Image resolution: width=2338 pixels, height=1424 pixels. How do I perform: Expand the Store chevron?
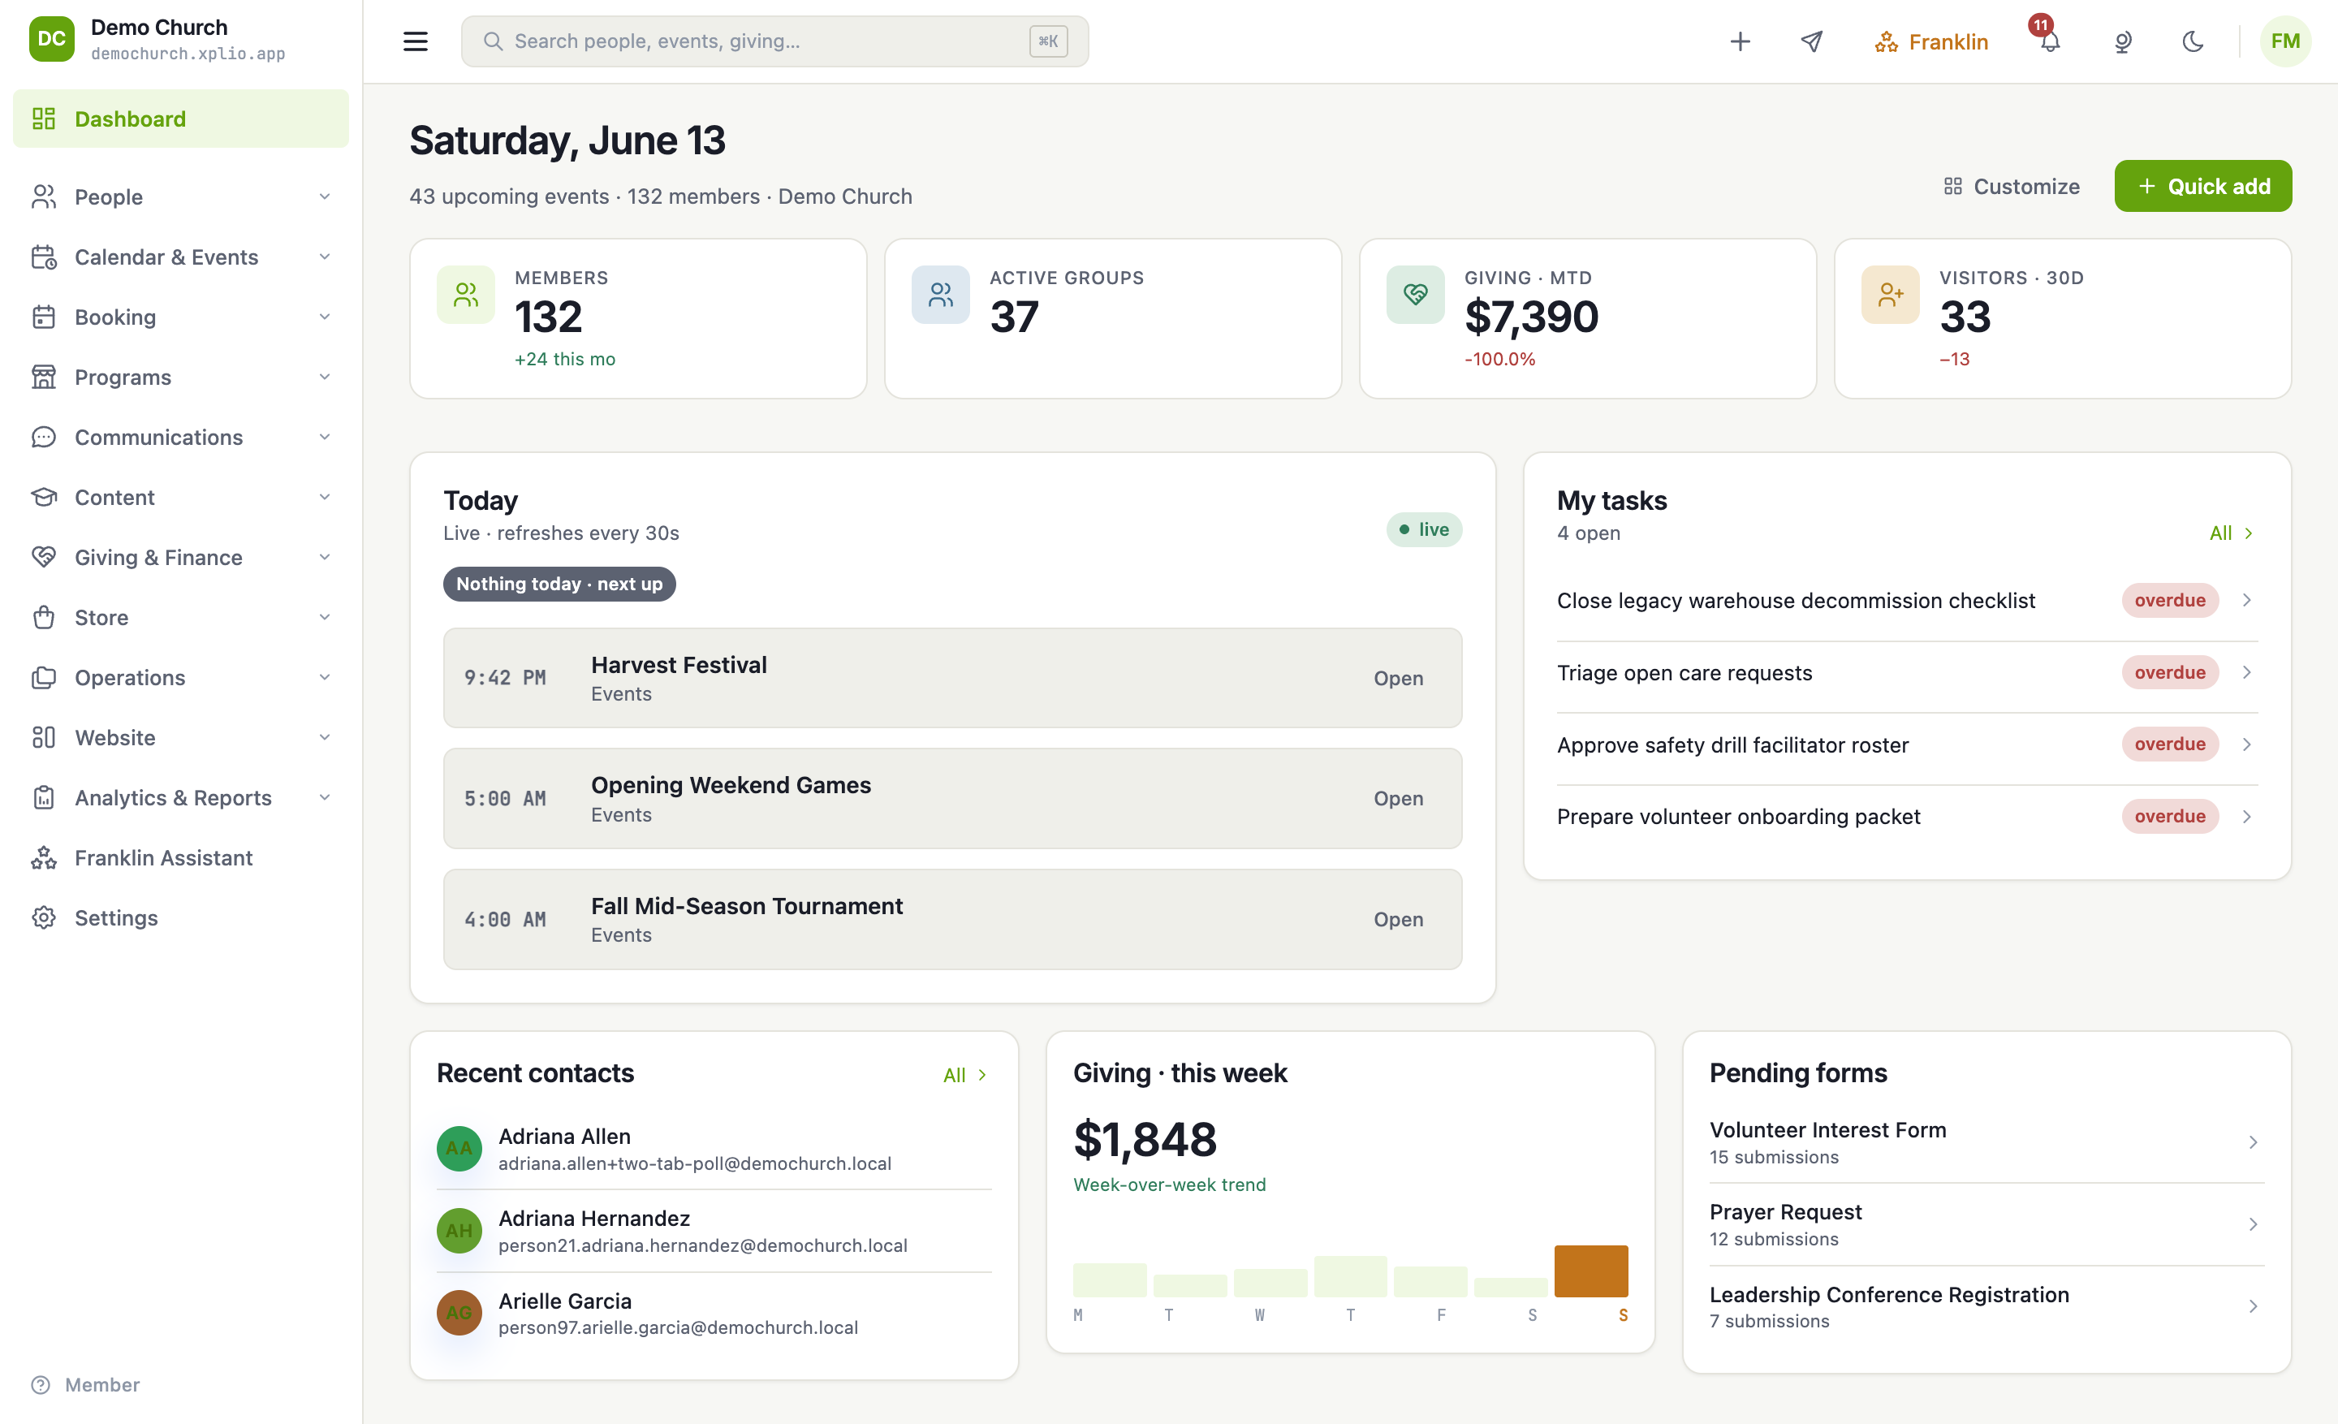click(x=325, y=617)
